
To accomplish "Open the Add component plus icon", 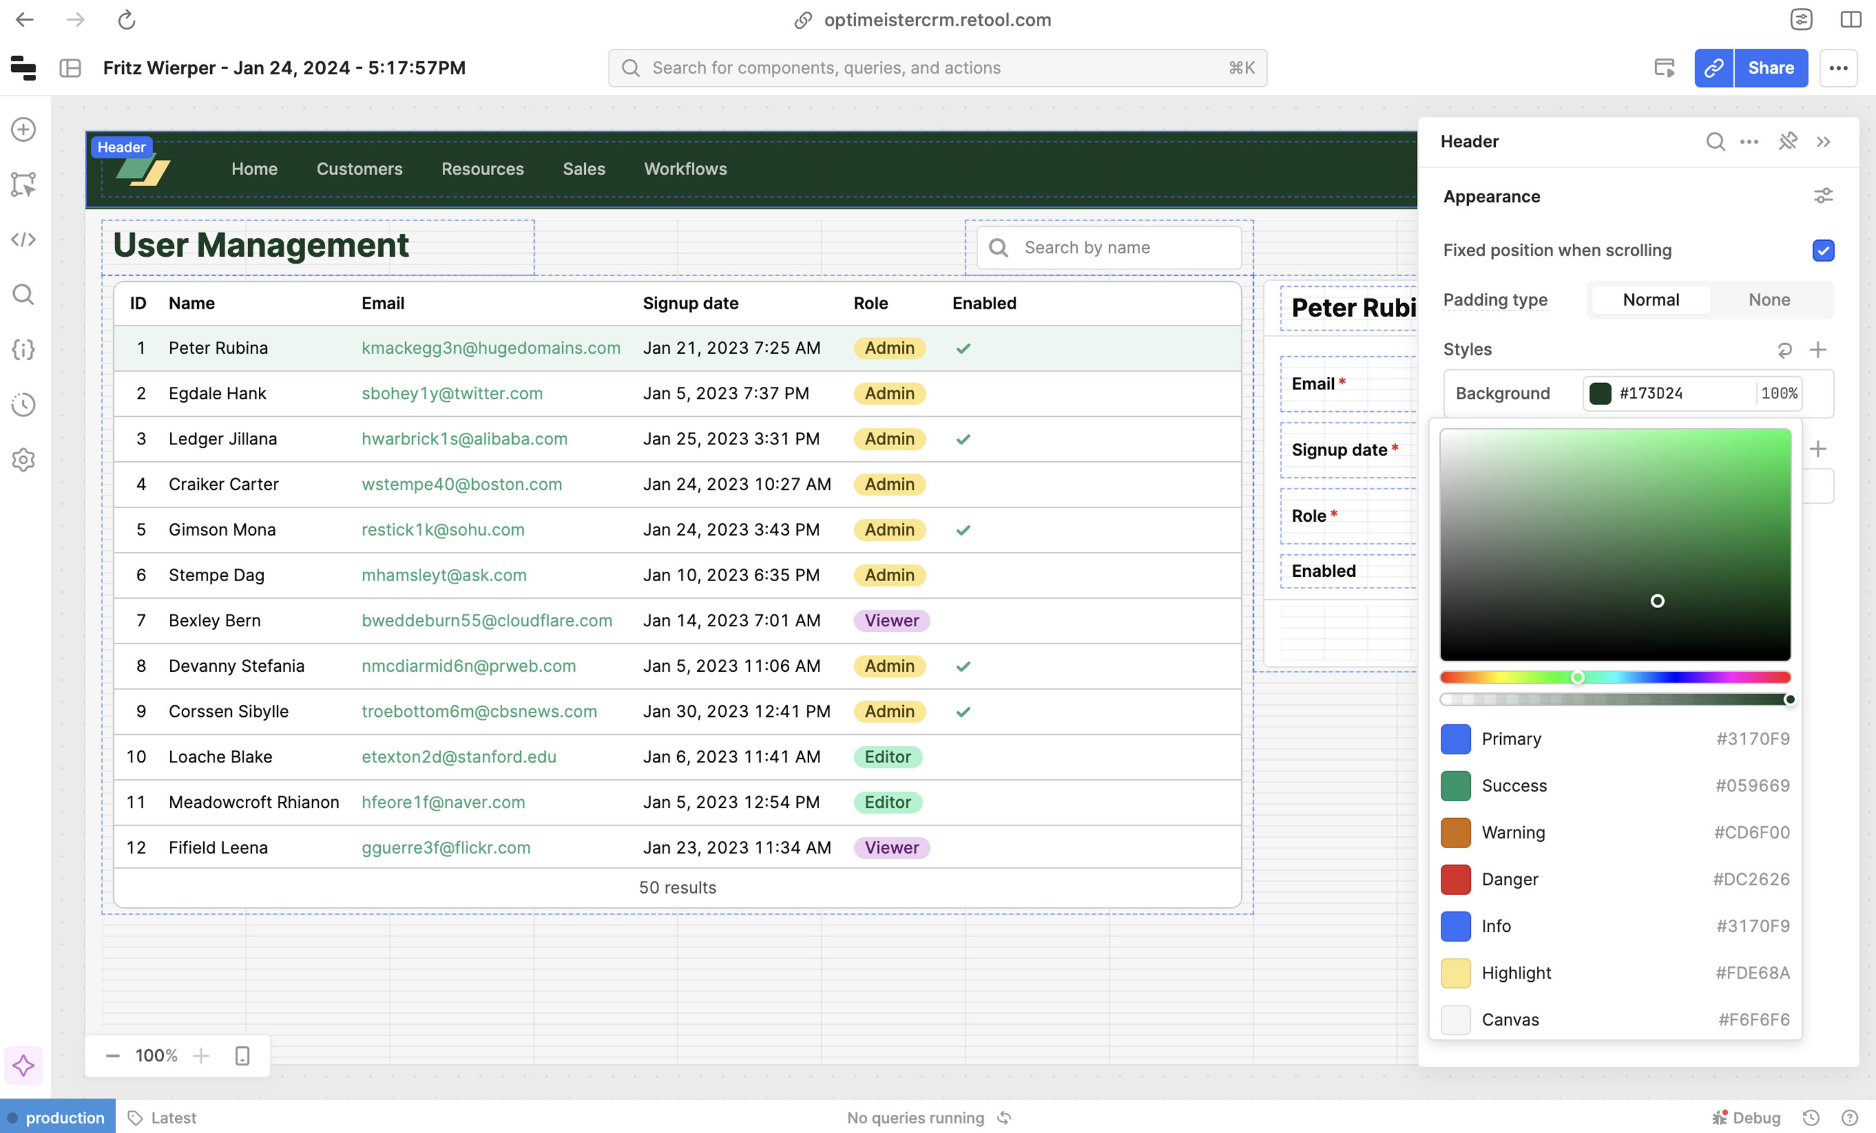I will pos(24,129).
